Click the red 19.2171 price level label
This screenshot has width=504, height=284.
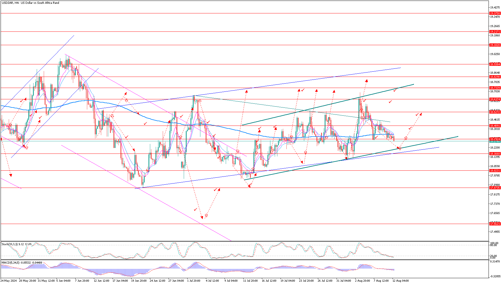[495, 32]
